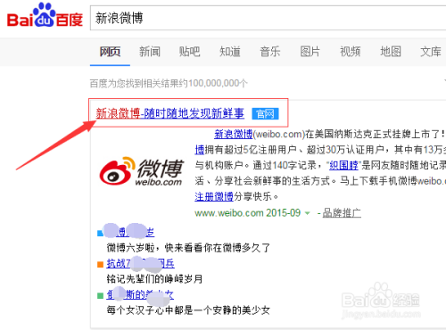Click the Weibo logo thumbnail

coord(142,171)
